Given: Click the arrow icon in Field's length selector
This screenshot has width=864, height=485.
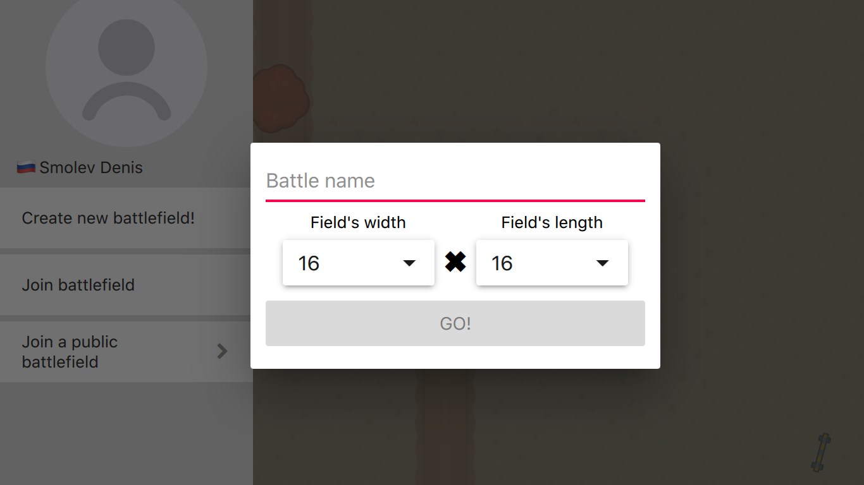Looking at the screenshot, I should (x=603, y=263).
